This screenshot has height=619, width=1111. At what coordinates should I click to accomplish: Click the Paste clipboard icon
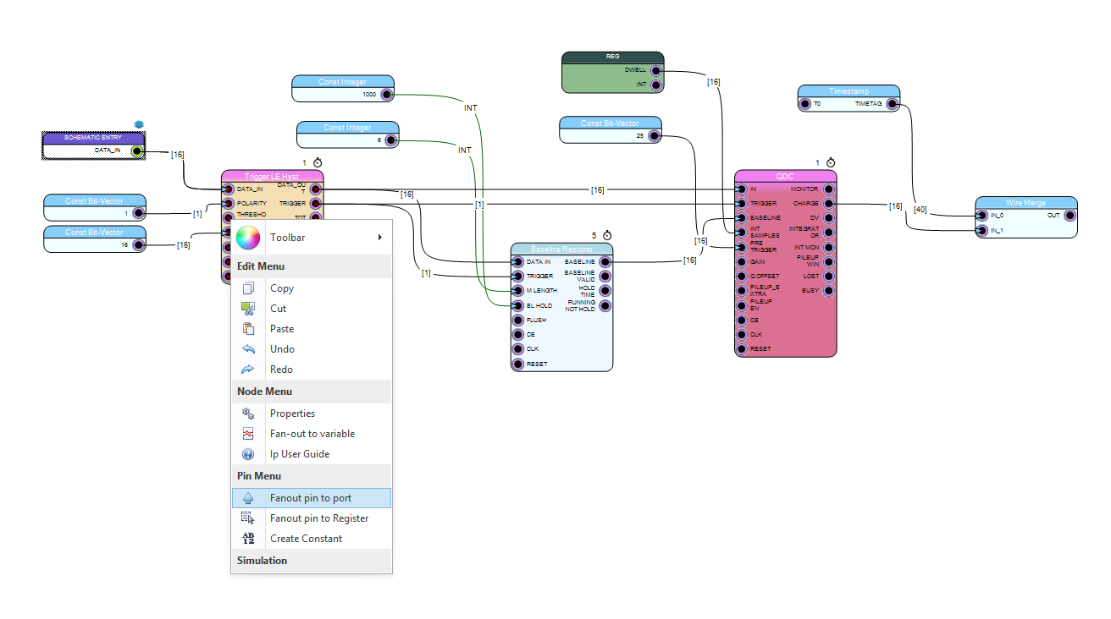coord(248,329)
